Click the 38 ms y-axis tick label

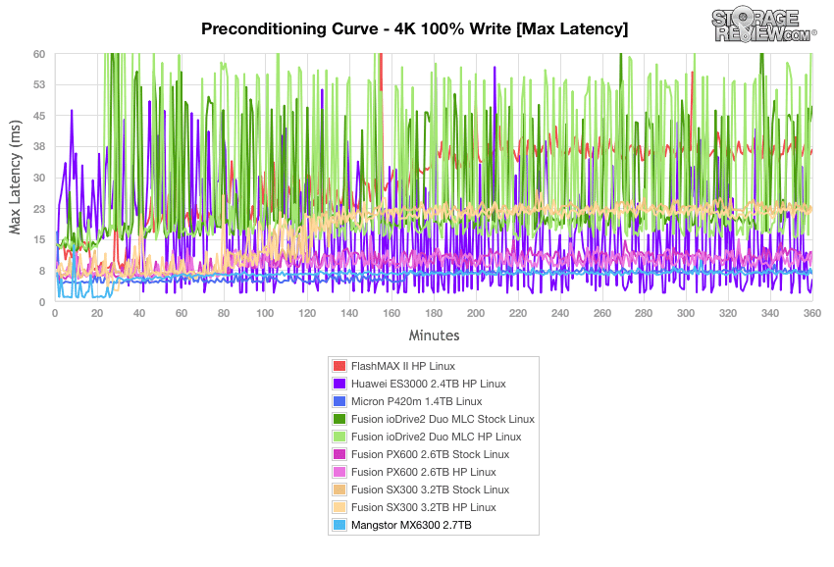click(39, 146)
